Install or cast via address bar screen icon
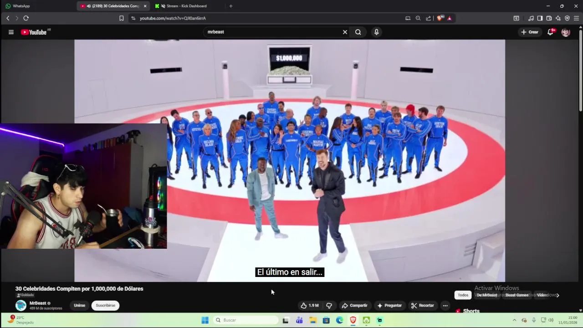This screenshot has width=583, height=328. (x=408, y=18)
